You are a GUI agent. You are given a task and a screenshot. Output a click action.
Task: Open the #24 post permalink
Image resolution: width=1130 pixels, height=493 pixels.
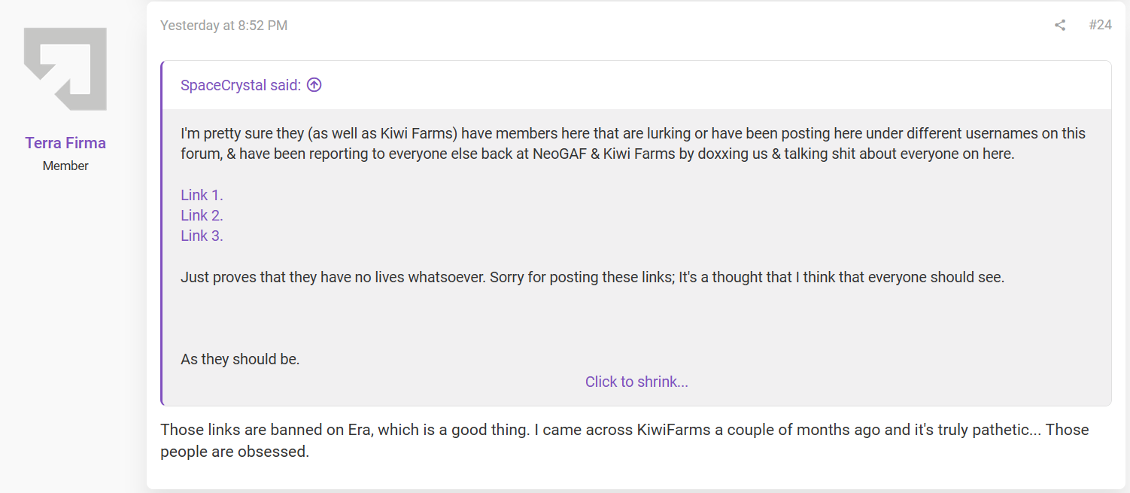(x=1100, y=26)
